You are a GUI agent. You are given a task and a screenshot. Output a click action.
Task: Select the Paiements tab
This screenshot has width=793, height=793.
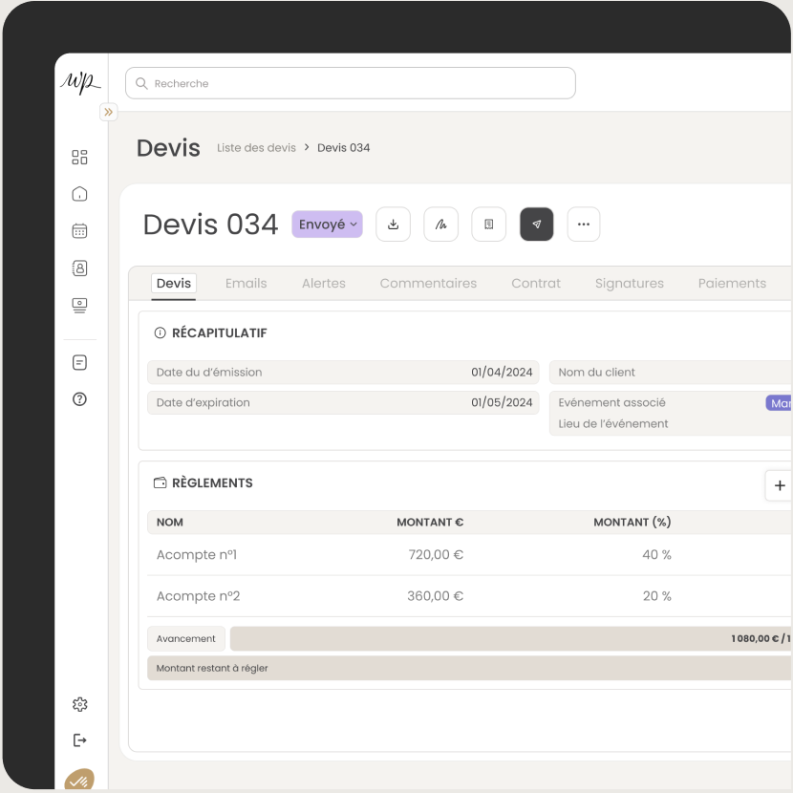(732, 284)
